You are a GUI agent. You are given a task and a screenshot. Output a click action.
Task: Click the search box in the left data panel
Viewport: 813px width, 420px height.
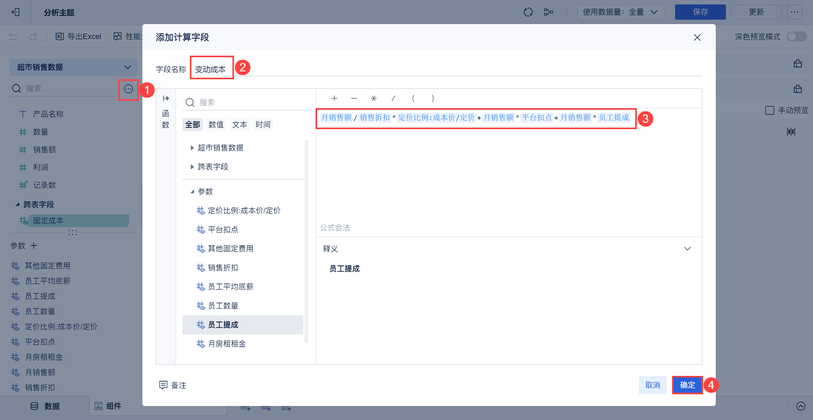click(64, 89)
